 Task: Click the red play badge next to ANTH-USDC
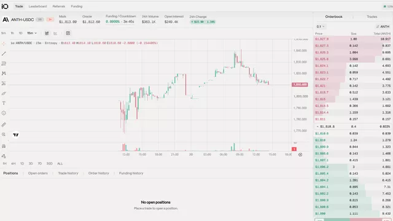50,20
